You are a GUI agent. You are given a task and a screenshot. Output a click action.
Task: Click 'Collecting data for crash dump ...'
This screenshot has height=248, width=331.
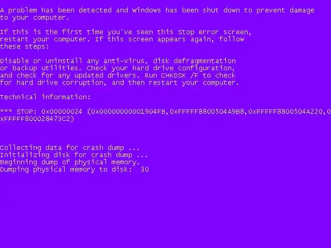[x=70, y=148]
